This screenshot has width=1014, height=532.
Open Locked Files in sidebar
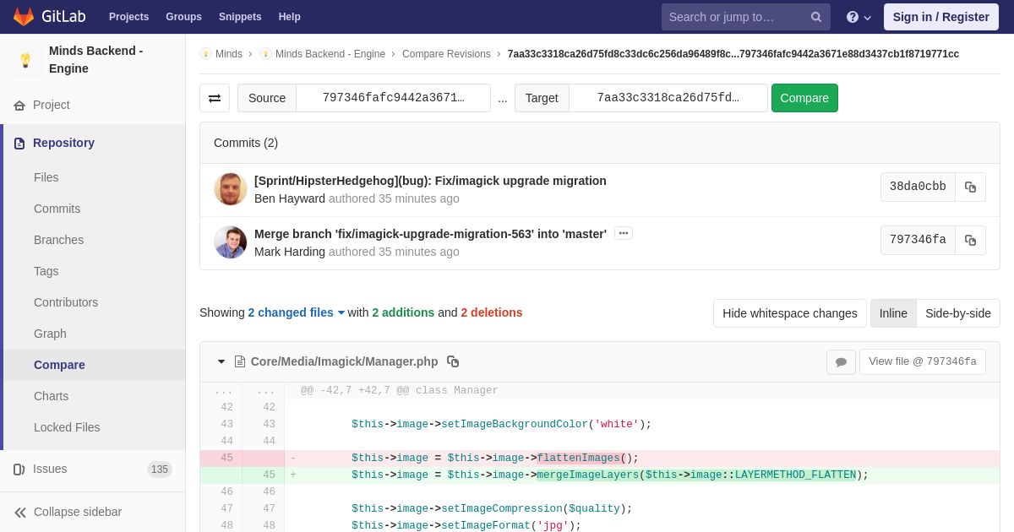[67, 427]
